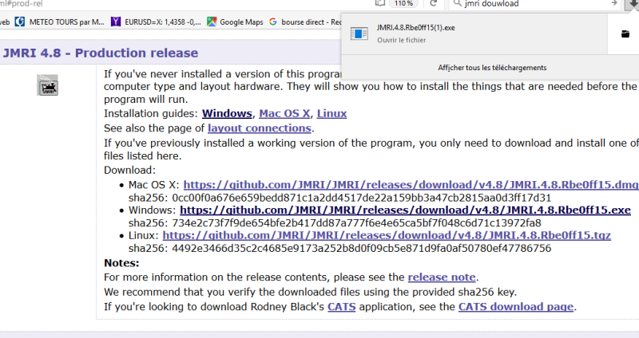This screenshot has width=639, height=338.
Task: Follow the layout connections link
Action: tap(259, 128)
